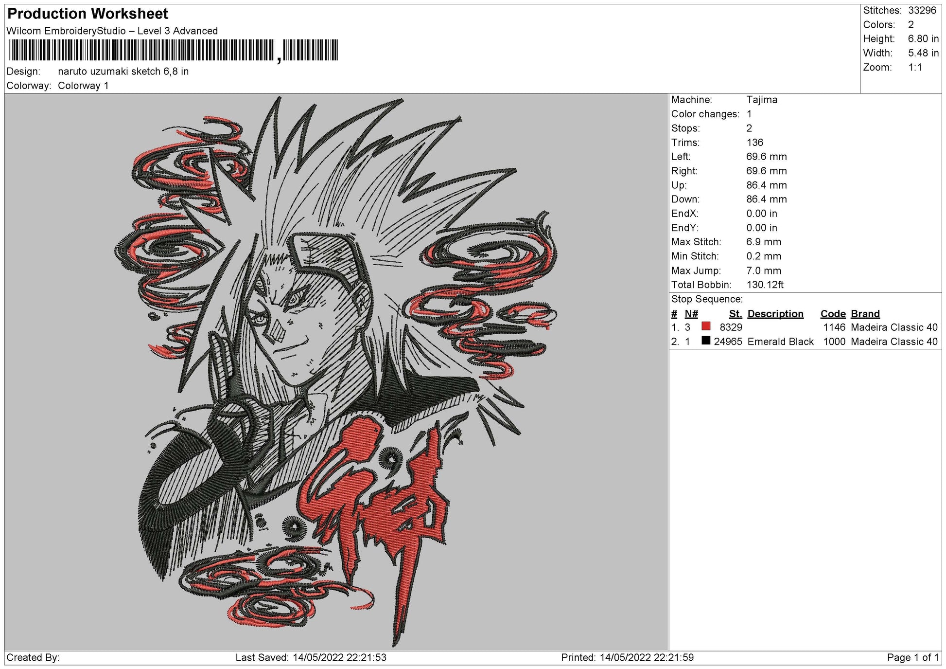946x669 pixels.
Task: Click the Stitches value 33296
Action: 922,10
